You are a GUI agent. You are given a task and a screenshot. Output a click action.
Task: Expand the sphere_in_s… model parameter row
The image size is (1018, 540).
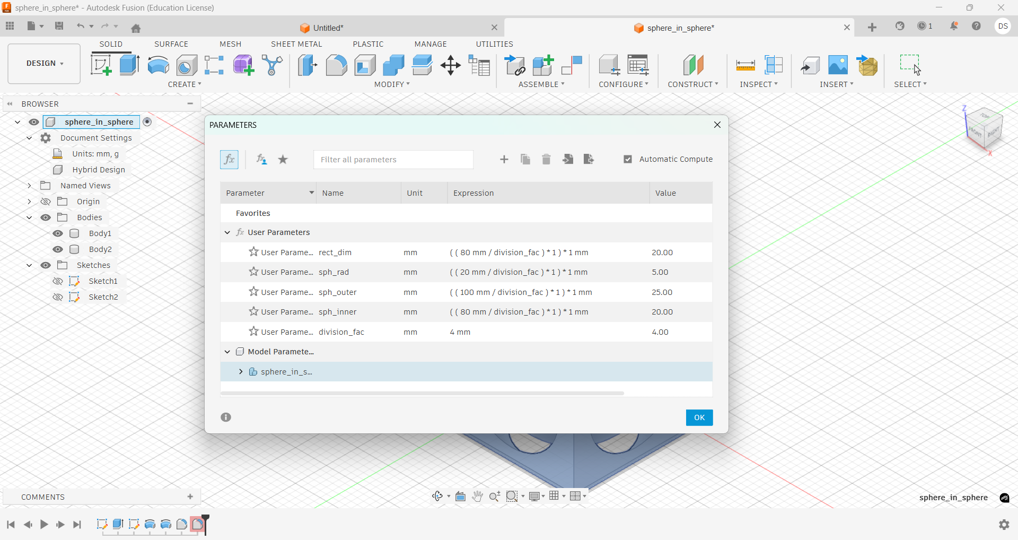point(241,372)
